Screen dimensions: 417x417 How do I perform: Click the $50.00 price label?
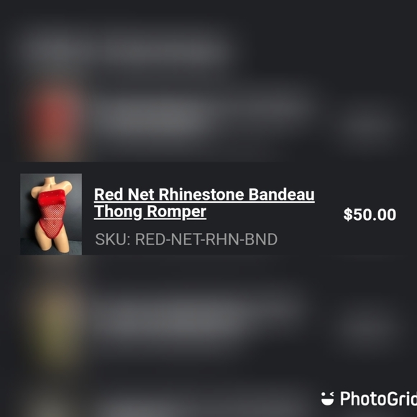pyautogui.click(x=370, y=214)
